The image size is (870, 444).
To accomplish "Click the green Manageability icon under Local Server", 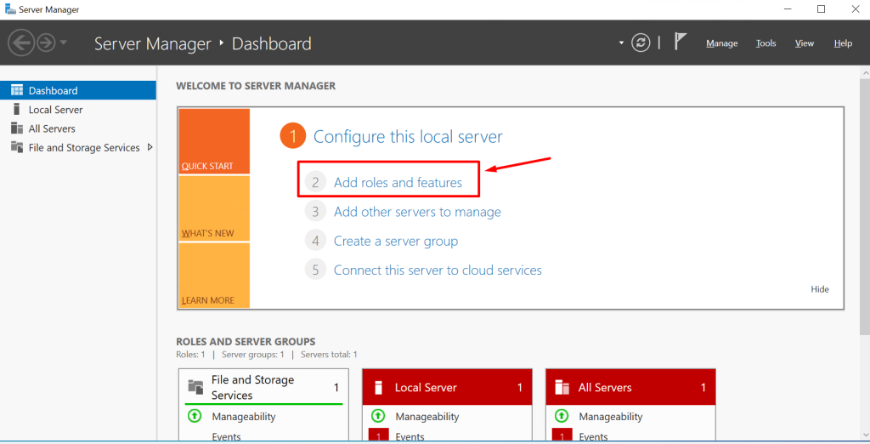I will pos(377,417).
